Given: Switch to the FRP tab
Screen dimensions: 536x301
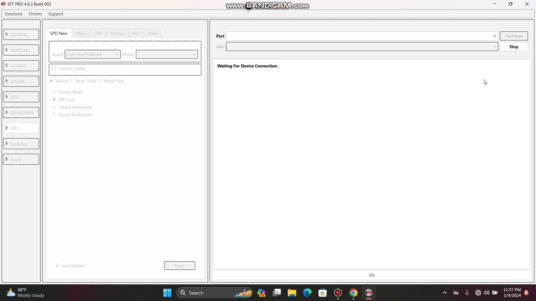Looking at the screenshot, I should point(98,33).
